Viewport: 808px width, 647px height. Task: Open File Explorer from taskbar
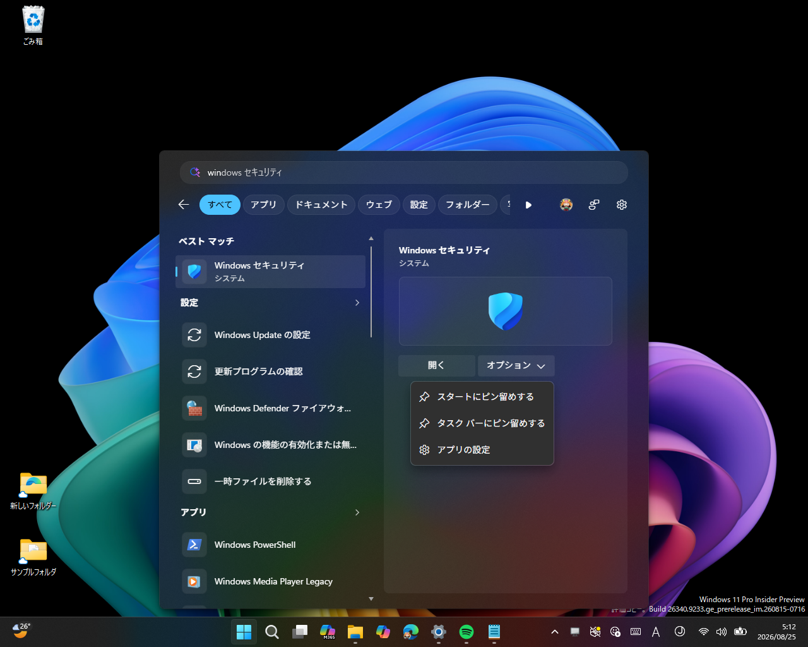pyautogui.click(x=355, y=632)
